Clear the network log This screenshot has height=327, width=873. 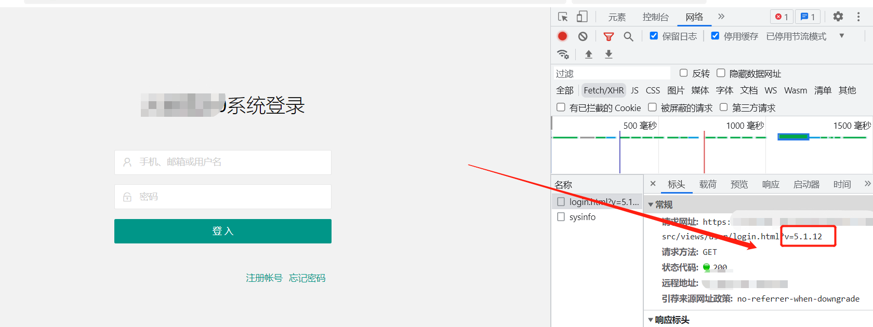(583, 36)
